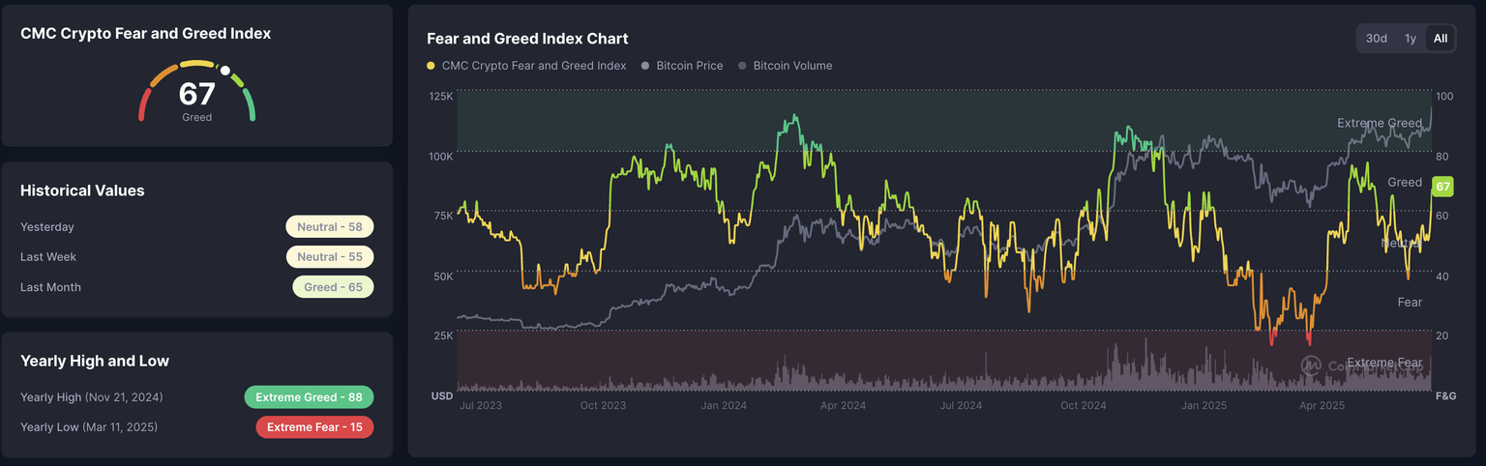Select the 1y chart range tab
Viewport: 1486px width, 466px height.
1411,39
